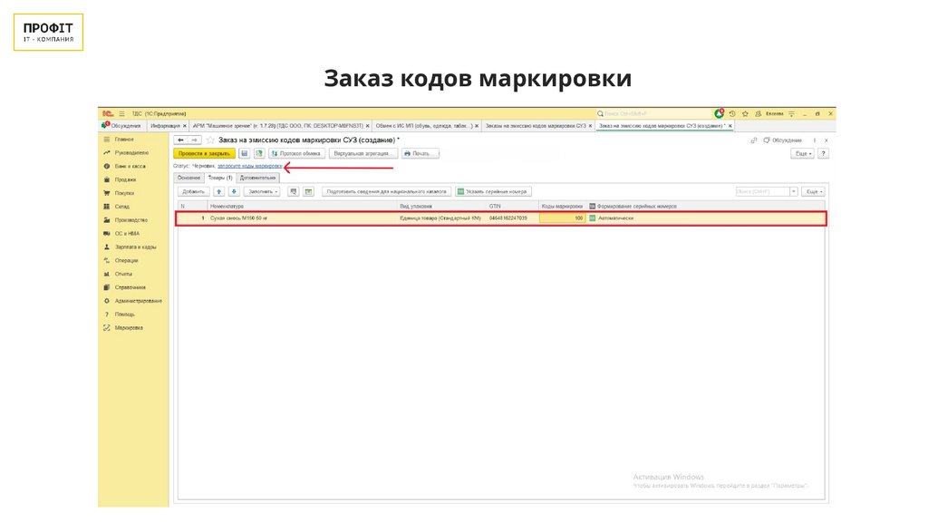This screenshot has height=522, width=928.
Task: Add document to favorites star
Action: [x=210, y=140]
